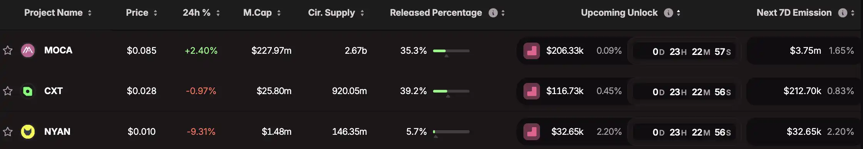Screen dimensions: 863x149
Task: Click the yellow NYAN cat logo
Action: [x=28, y=132]
